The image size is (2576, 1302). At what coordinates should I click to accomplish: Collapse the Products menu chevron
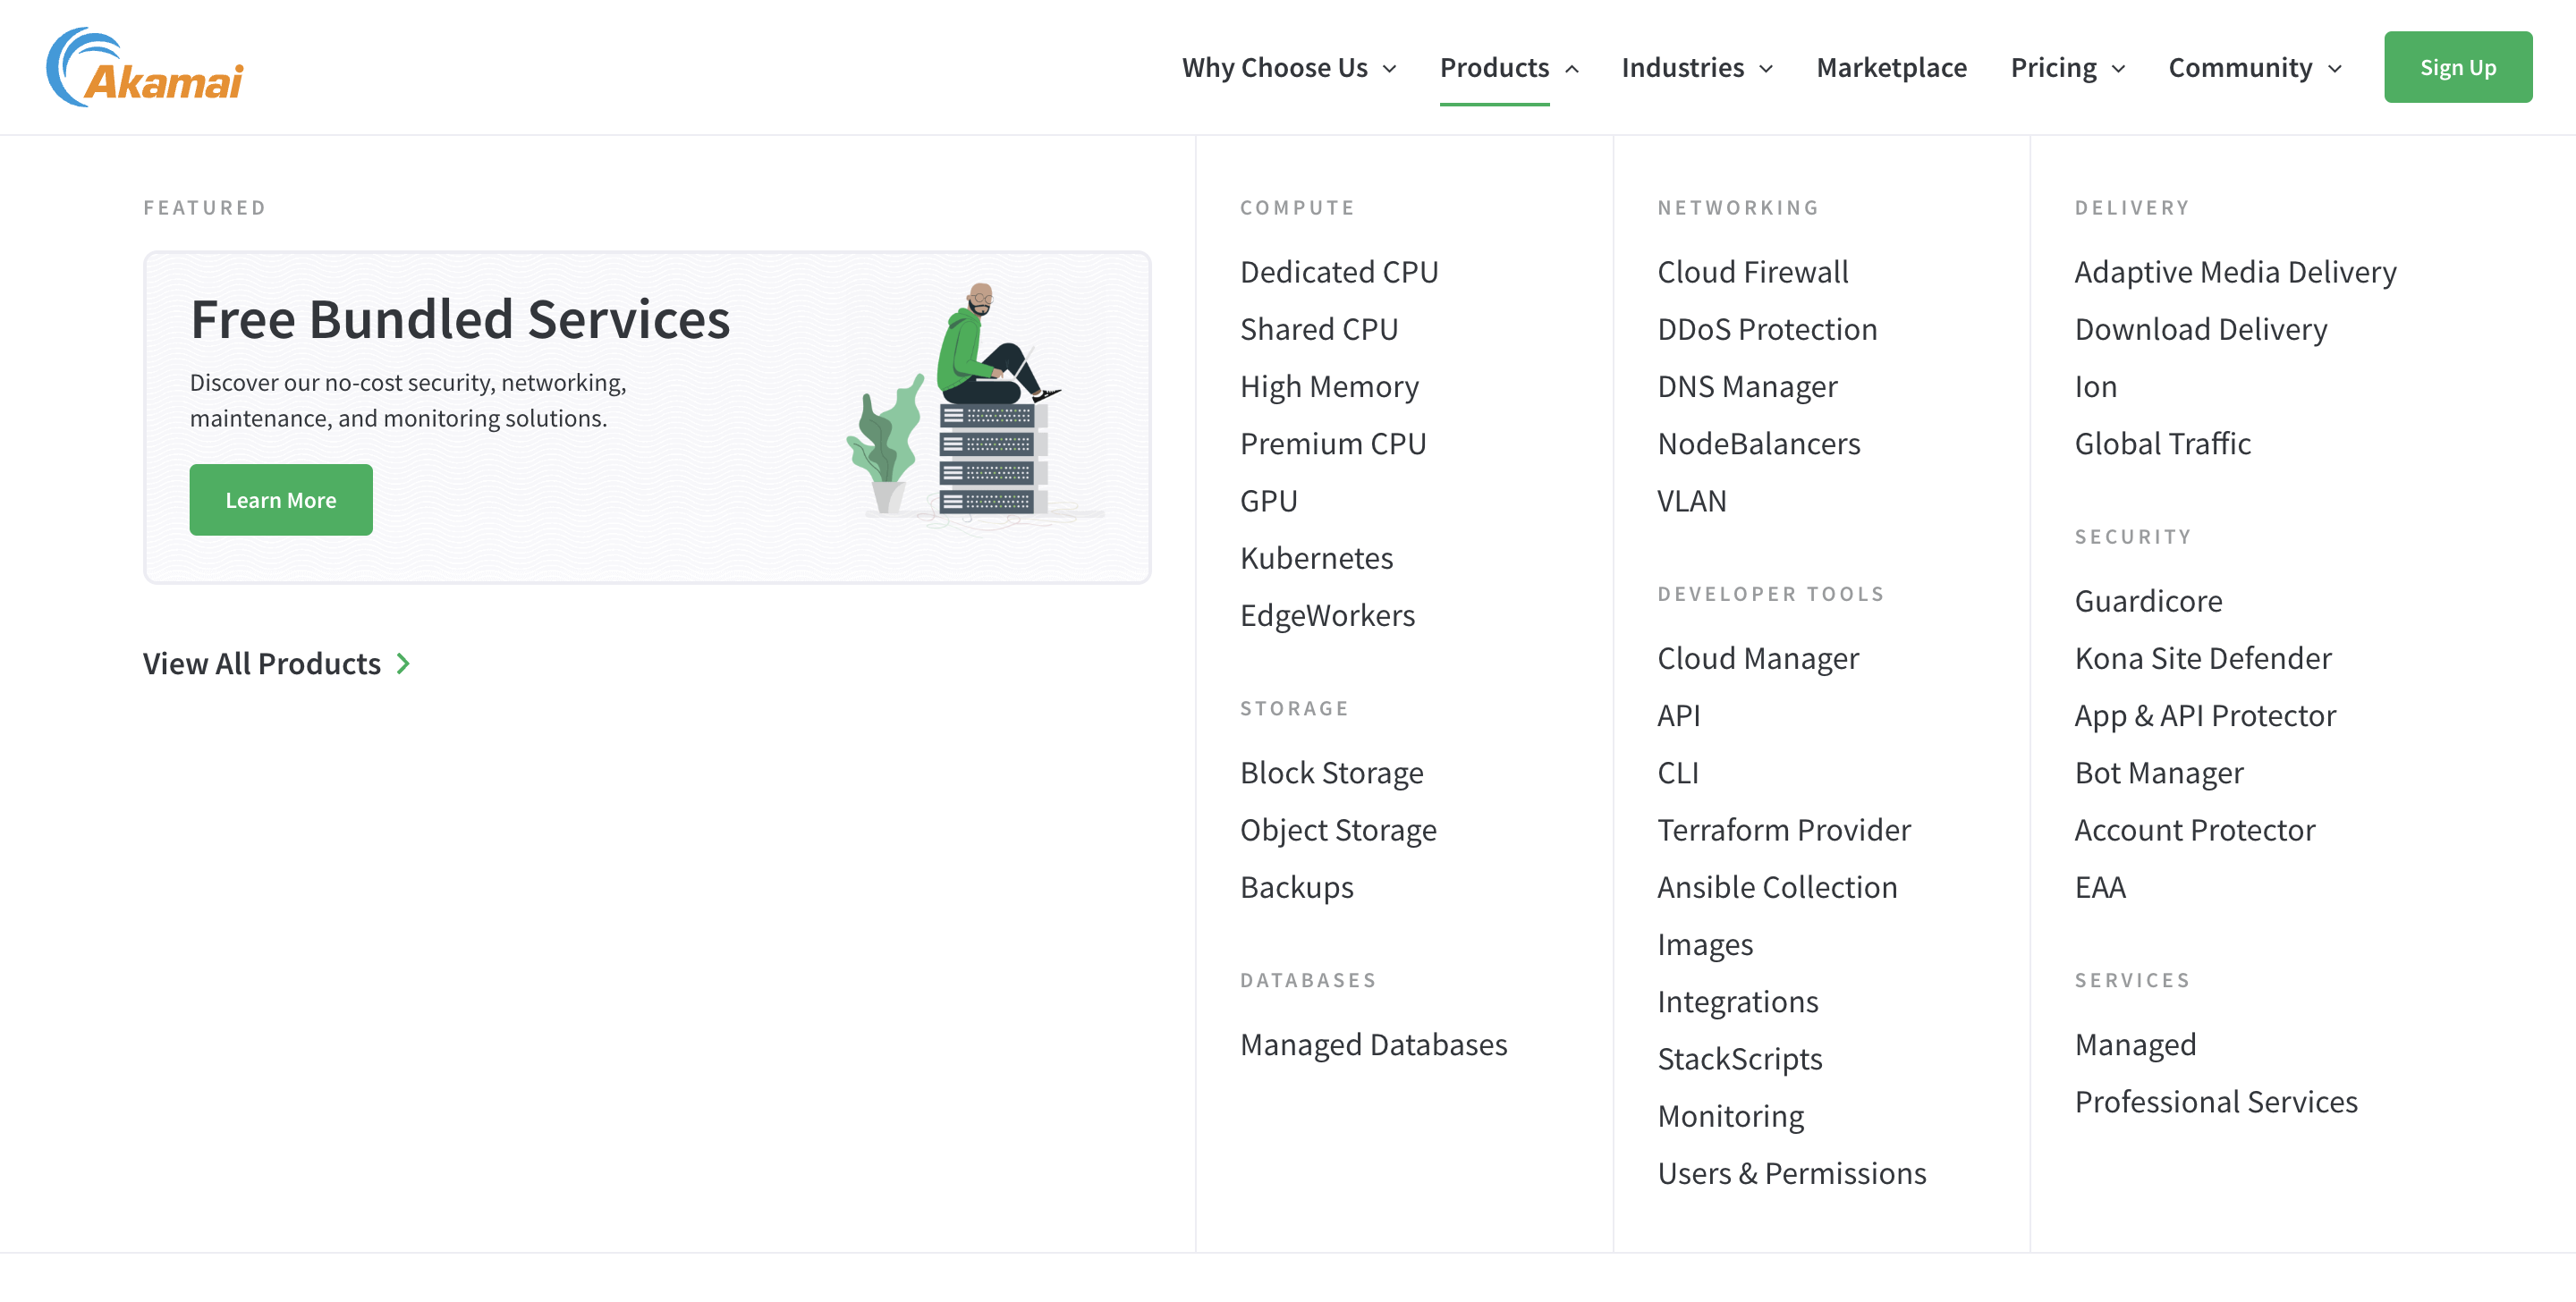point(1572,68)
